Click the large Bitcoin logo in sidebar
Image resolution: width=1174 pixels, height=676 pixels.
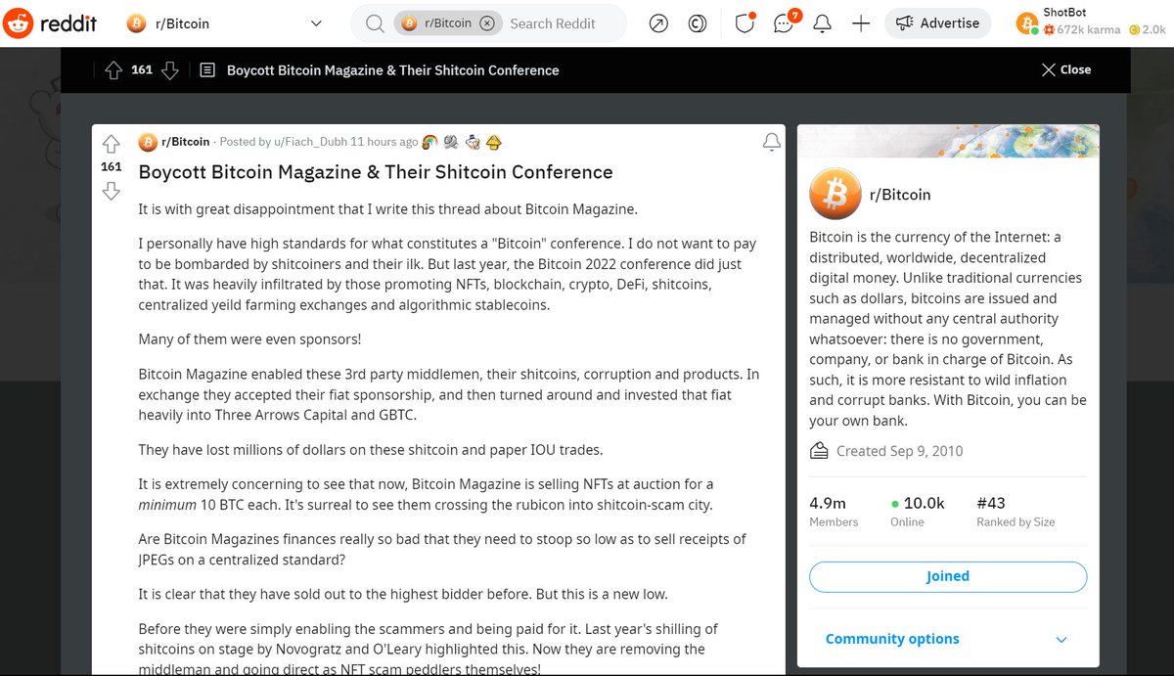tap(835, 194)
